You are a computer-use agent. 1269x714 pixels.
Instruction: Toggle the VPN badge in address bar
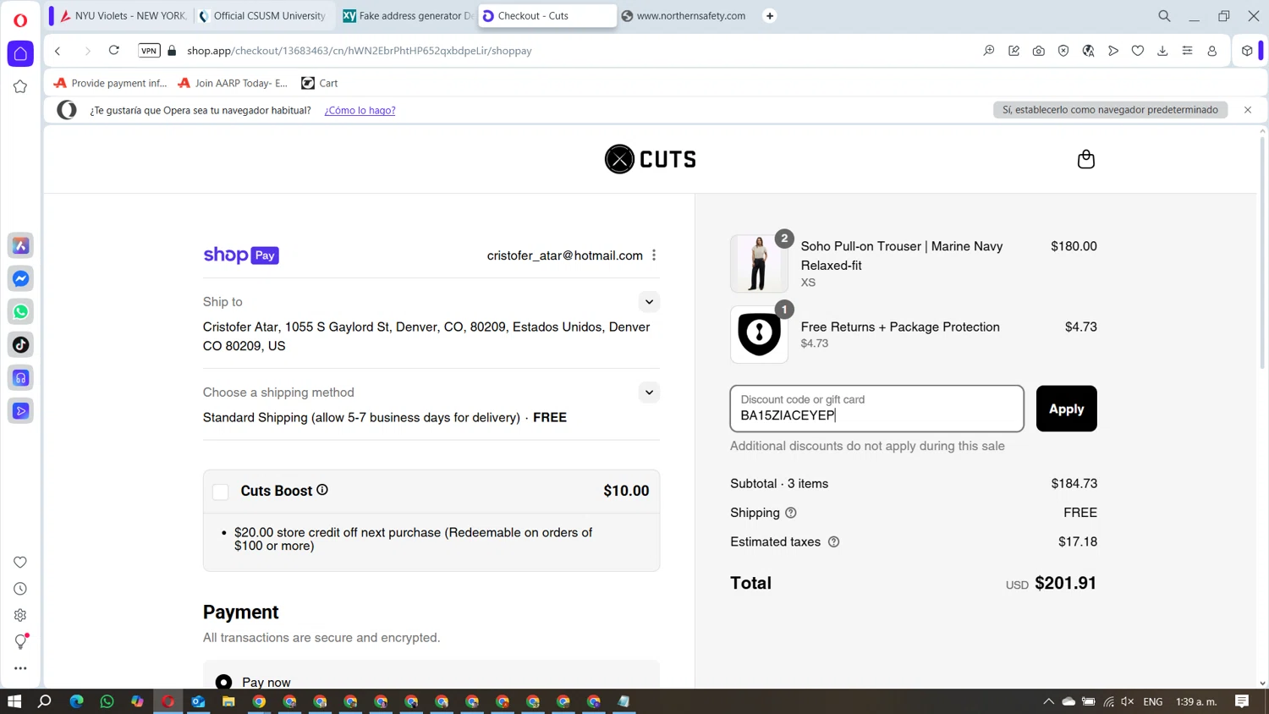[x=149, y=51]
